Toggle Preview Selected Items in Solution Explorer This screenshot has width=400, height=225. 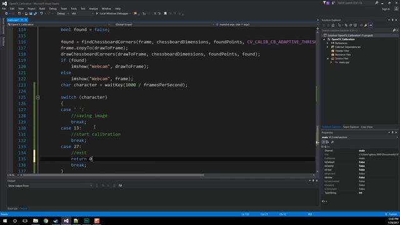pos(371,25)
